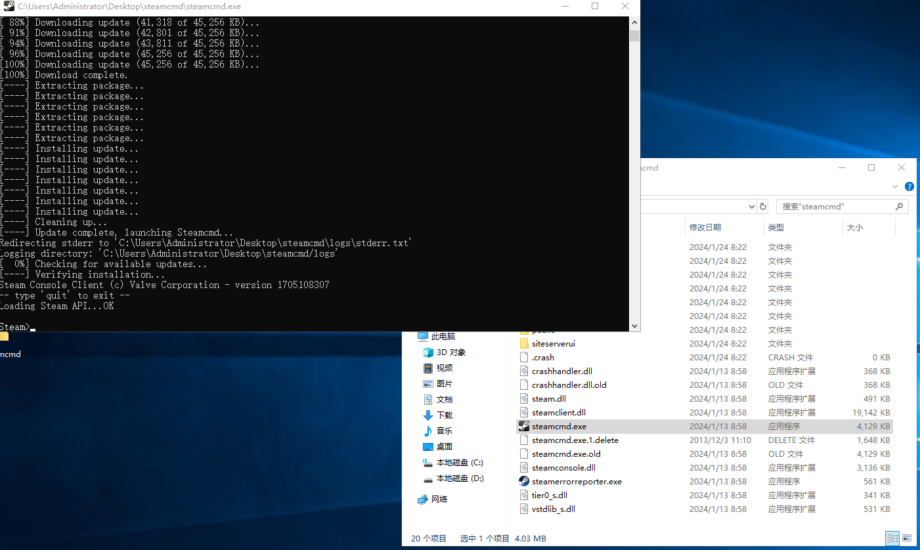Select the vstdlib_s.dll file

tap(554, 509)
